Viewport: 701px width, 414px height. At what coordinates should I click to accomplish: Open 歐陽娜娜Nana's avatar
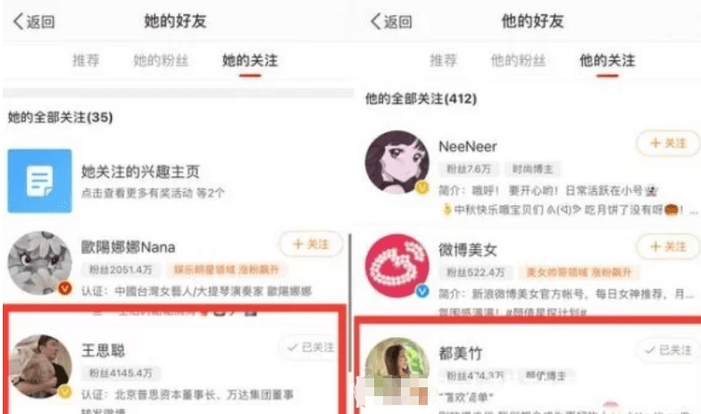click(40, 263)
